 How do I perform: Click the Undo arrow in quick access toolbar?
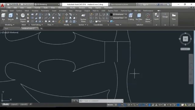pyautogui.click(x=25, y=4)
